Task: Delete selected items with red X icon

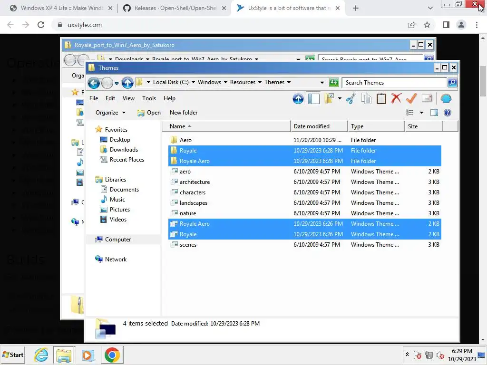Action: coord(396,99)
